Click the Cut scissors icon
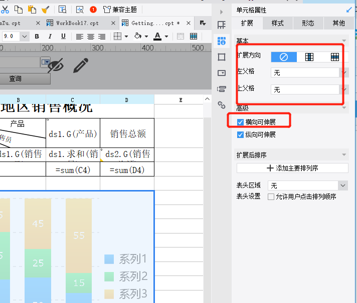Screen dimensions: 357x303 tap(5, 9)
